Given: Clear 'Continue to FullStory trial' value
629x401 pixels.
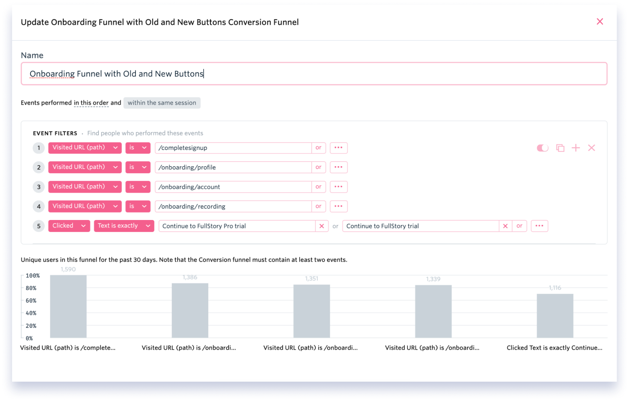Looking at the screenshot, I should pyautogui.click(x=505, y=226).
